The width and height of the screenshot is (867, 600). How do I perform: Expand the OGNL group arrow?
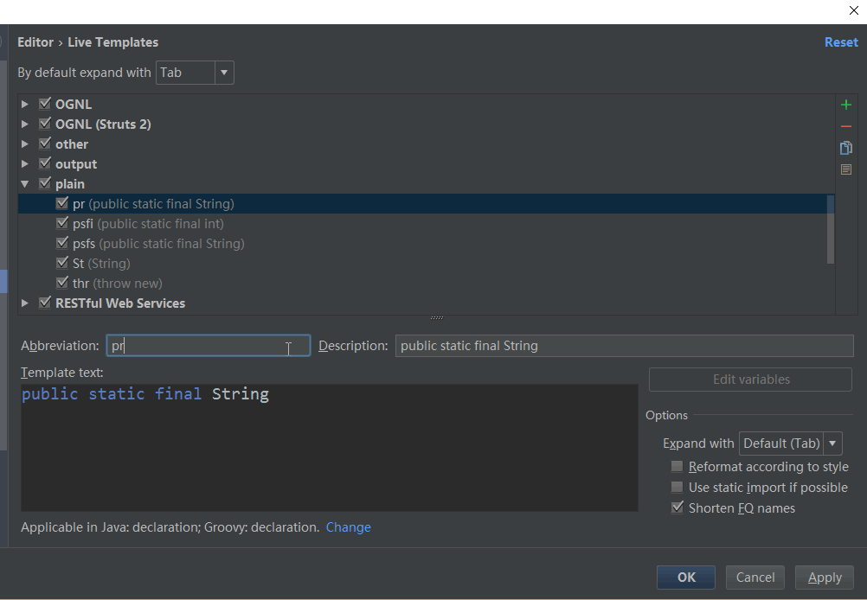(x=25, y=104)
